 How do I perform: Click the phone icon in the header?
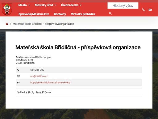click(x=143, y=10)
